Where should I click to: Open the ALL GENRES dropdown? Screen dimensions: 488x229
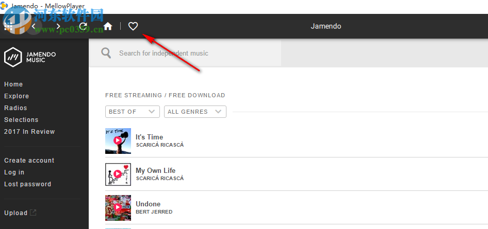pos(195,112)
